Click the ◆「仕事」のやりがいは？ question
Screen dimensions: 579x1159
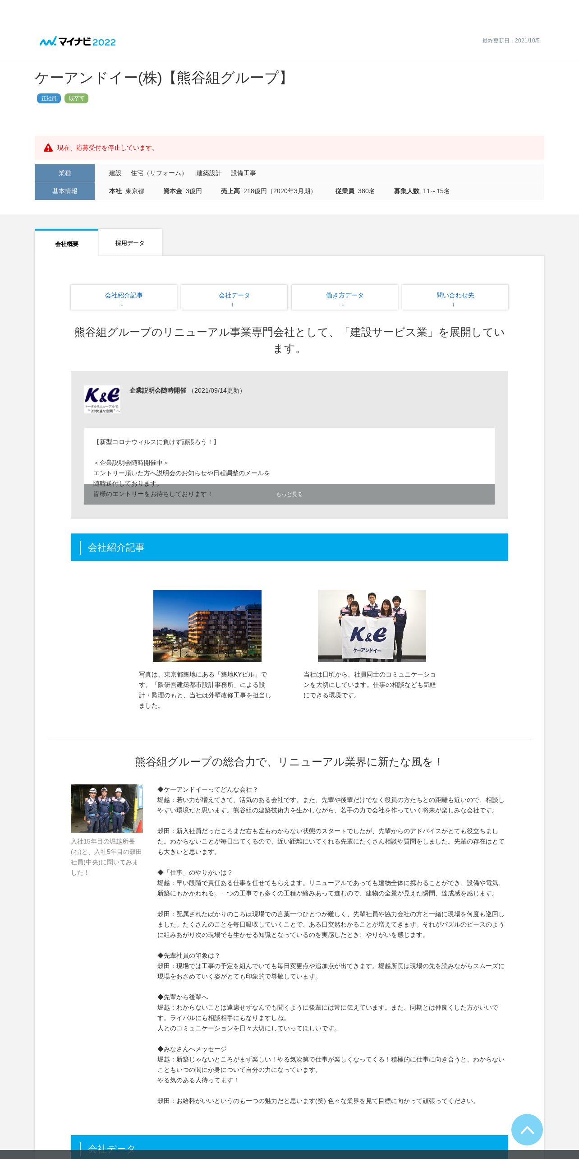point(195,872)
